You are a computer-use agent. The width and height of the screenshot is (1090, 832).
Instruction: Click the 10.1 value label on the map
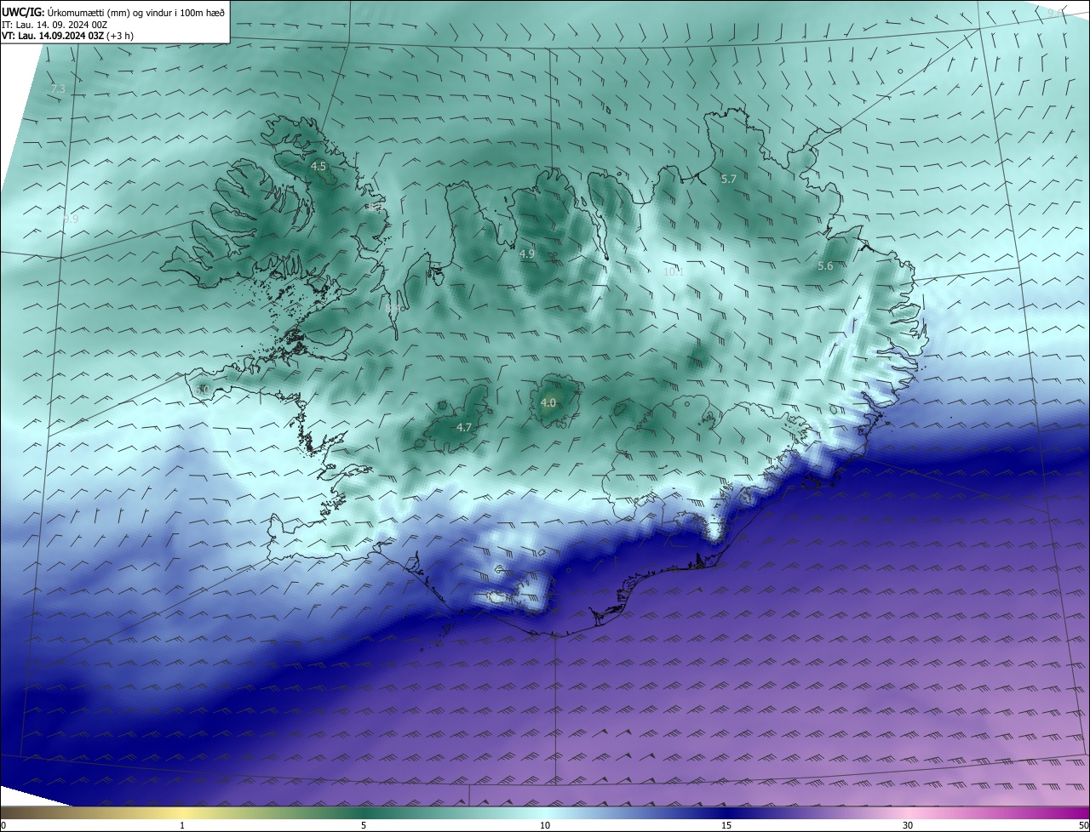(x=674, y=272)
